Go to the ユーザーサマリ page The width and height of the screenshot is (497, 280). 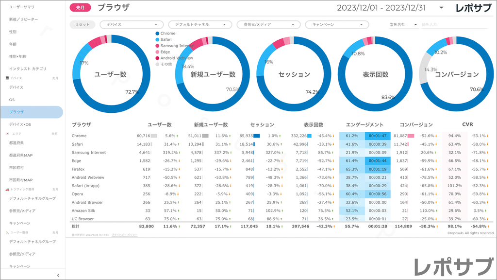(21, 7)
